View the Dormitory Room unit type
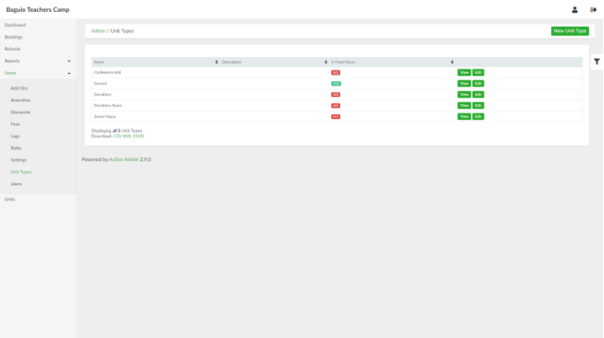The height and width of the screenshot is (338, 604). point(464,106)
